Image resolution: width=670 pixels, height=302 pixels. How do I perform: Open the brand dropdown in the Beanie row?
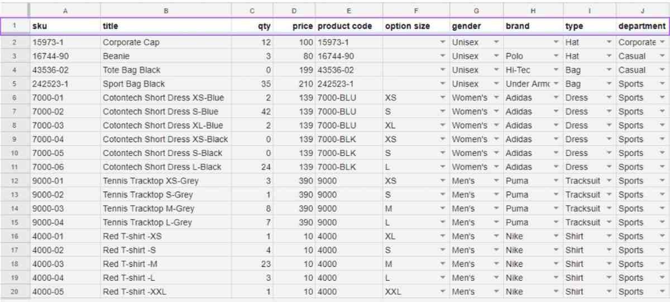pyautogui.click(x=556, y=56)
